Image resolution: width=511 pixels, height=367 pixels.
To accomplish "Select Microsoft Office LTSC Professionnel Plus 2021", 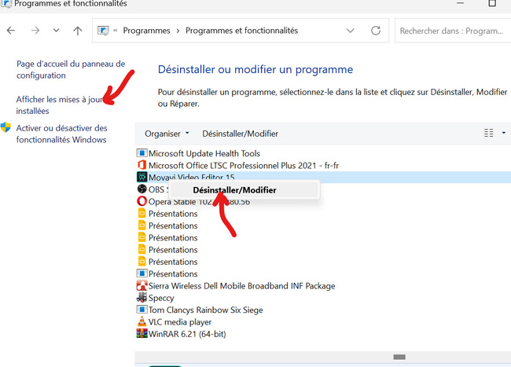I will [x=244, y=166].
